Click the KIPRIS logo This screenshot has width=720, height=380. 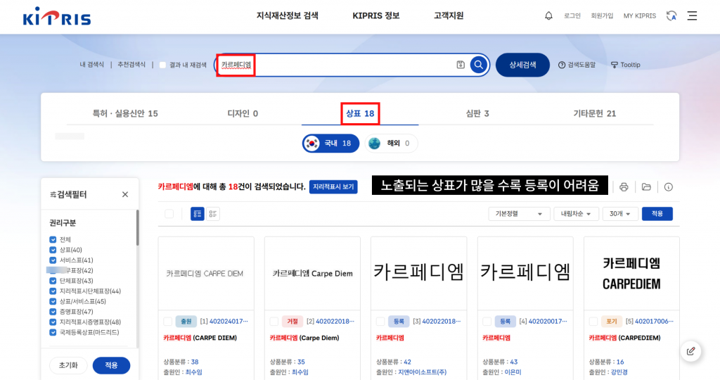(x=57, y=17)
